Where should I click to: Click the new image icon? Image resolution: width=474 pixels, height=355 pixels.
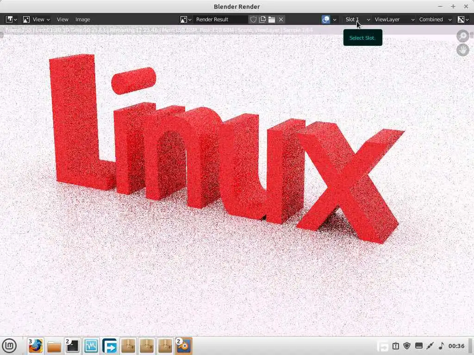(262, 19)
